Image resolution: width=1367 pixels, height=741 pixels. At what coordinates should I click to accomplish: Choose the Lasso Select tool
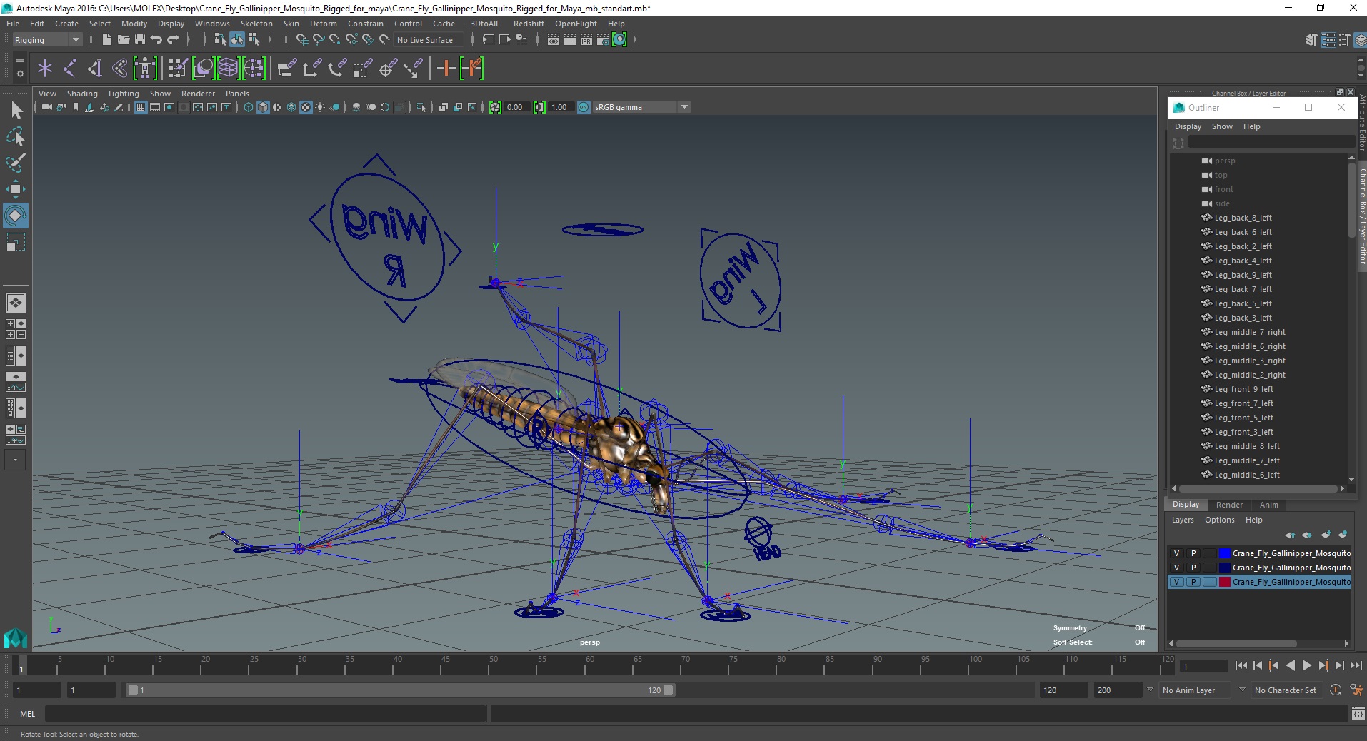click(x=16, y=136)
